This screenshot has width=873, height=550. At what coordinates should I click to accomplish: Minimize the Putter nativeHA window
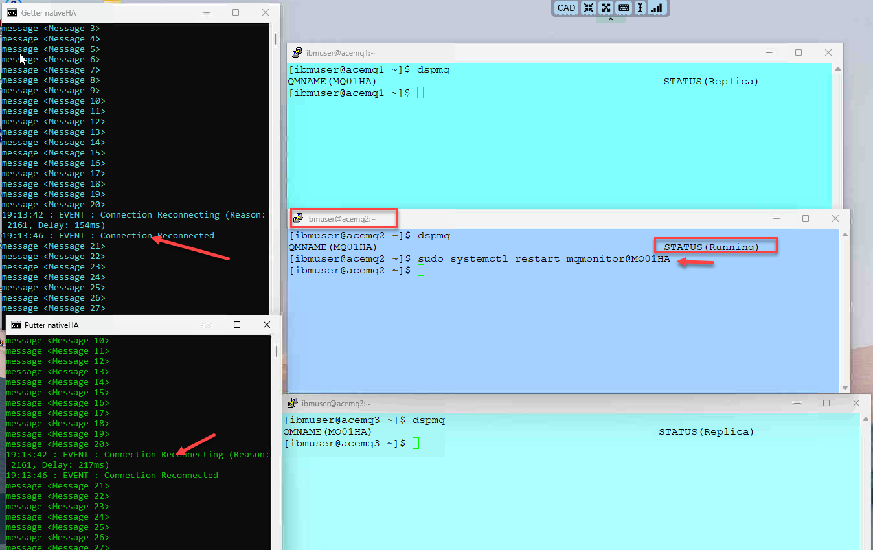click(207, 325)
